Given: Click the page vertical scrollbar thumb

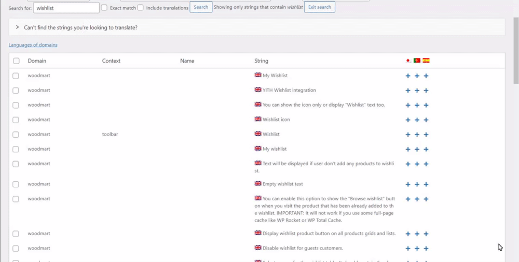Looking at the screenshot, I should pyautogui.click(x=516, y=50).
